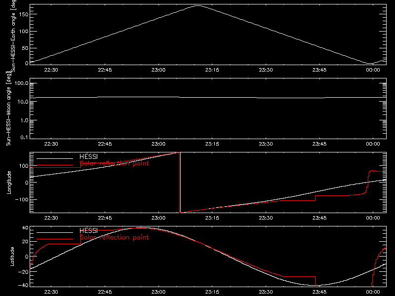This screenshot has width=395, height=296.
Task: Click the 50 tick on Earth angle axis
Action: 25,48
